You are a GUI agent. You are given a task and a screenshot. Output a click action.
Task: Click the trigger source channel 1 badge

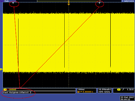tap(119, 89)
